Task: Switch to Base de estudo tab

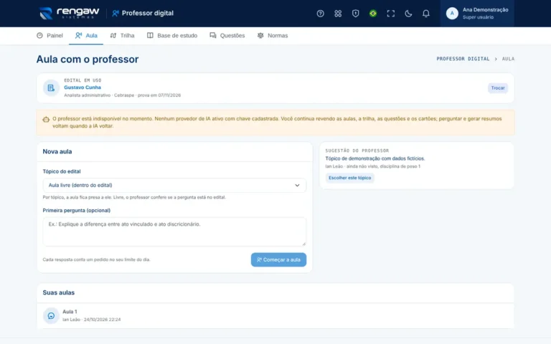Action: [172, 35]
